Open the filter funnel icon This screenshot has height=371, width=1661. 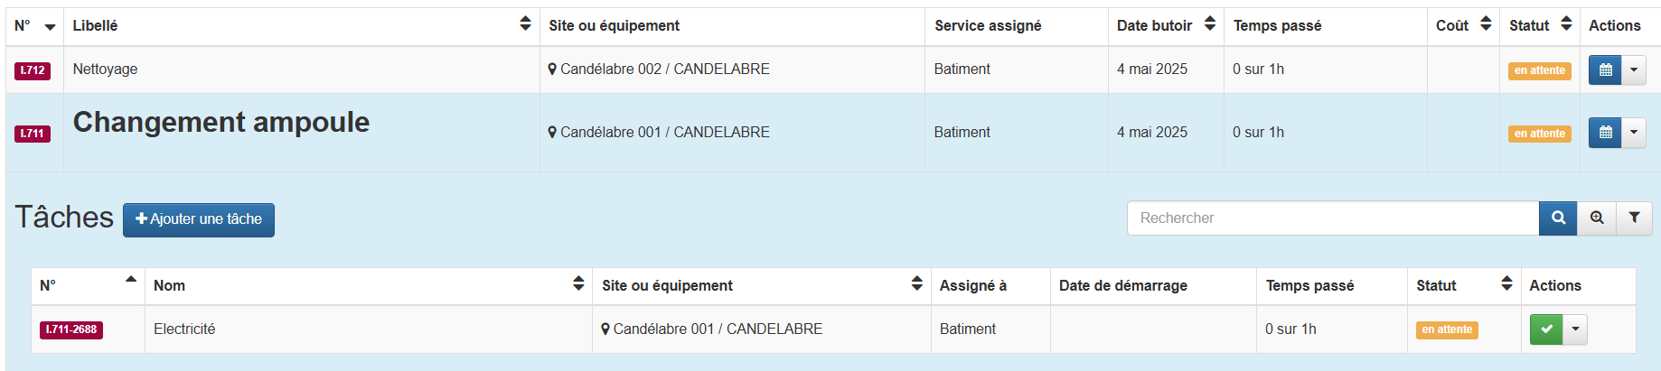click(1634, 218)
